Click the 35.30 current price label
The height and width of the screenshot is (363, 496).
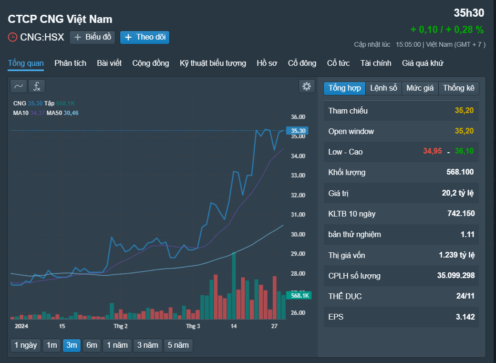(x=297, y=131)
